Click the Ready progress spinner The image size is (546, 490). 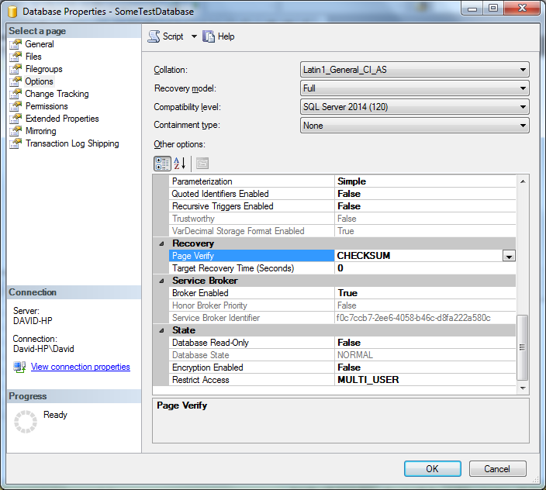pos(26,422)
